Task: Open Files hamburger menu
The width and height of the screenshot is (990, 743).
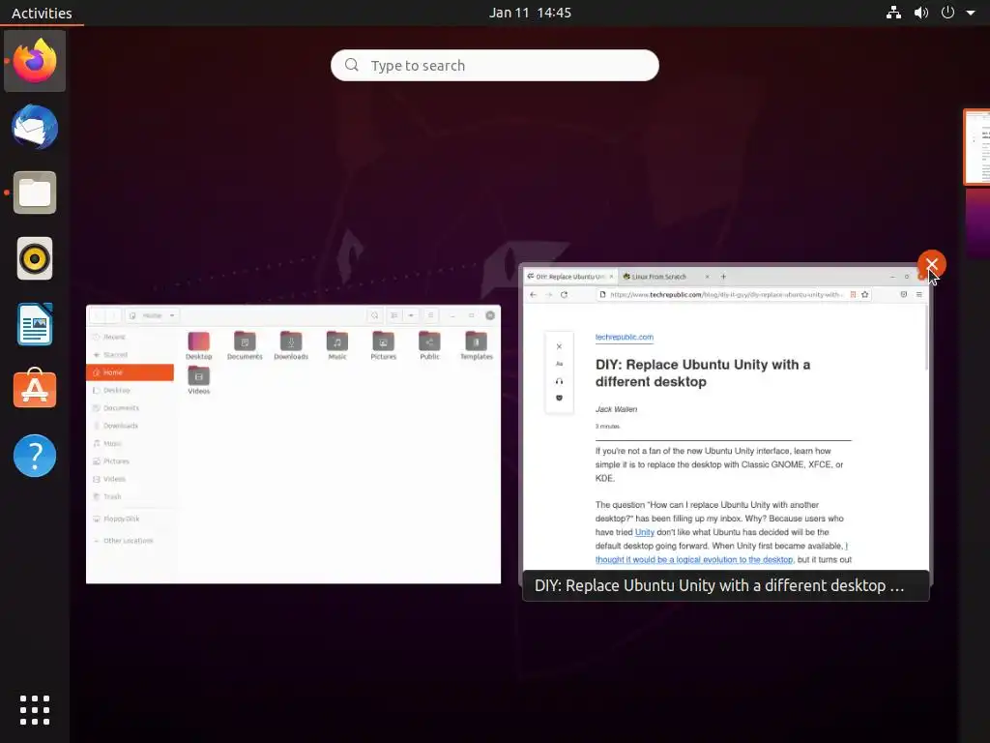Action: (430, 315)
